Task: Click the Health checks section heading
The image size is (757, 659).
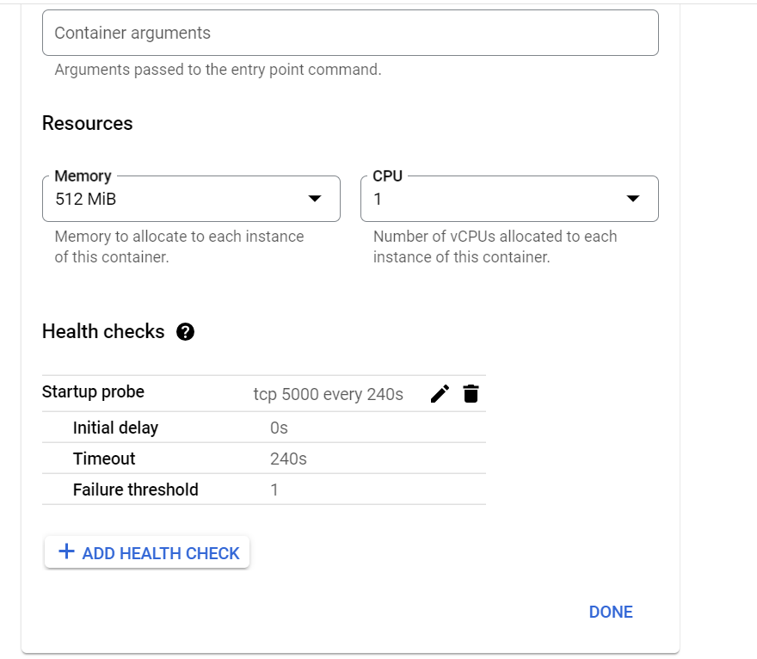Action: 103,332
